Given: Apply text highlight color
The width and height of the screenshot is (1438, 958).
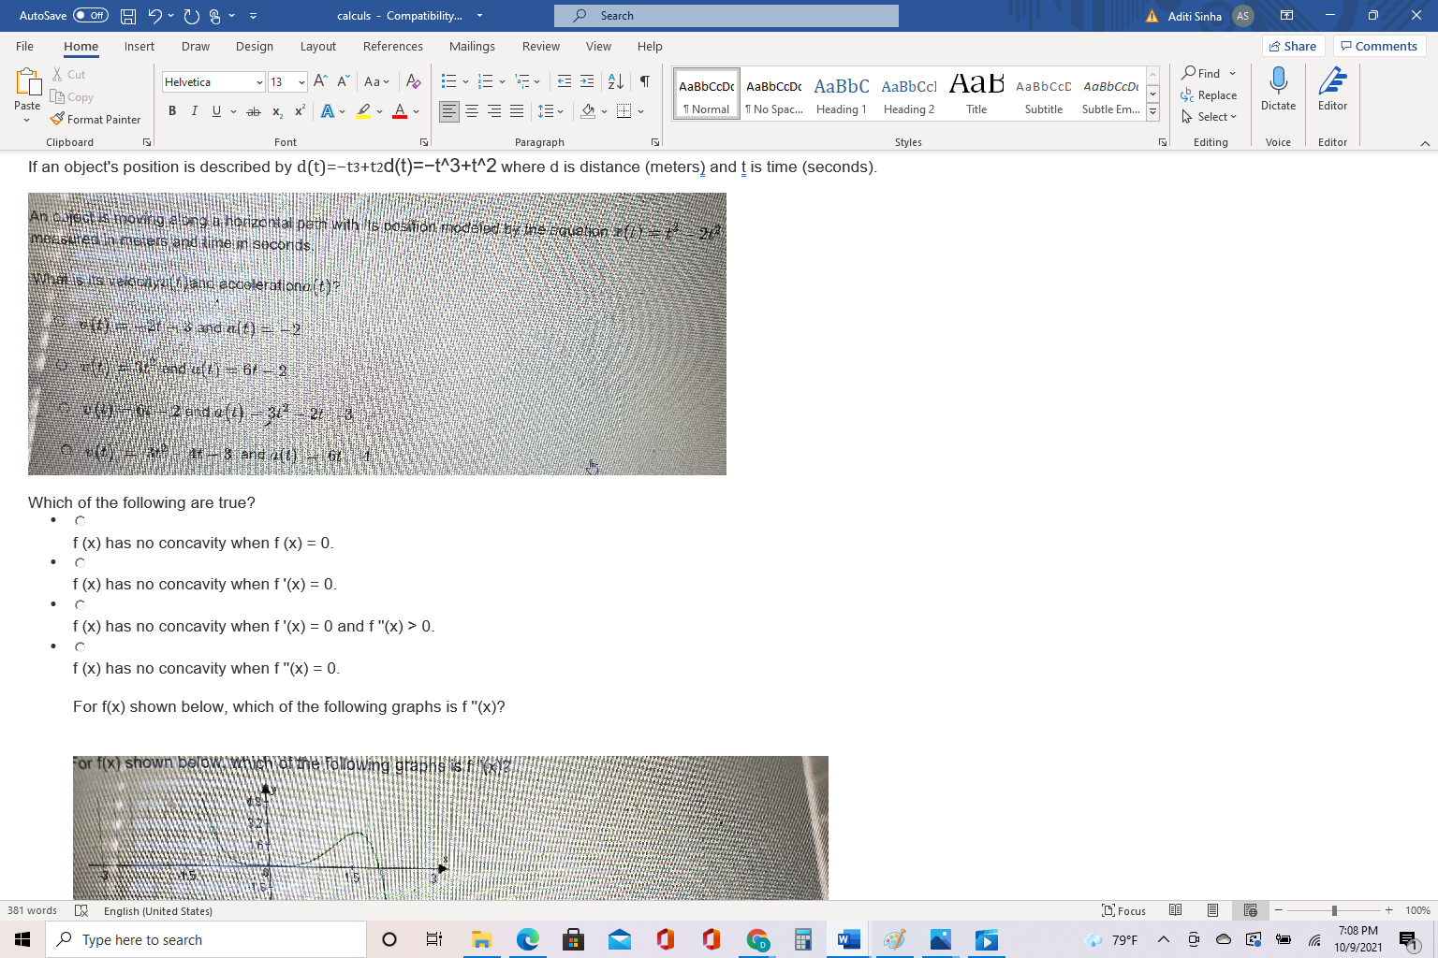Looking at the screenshot, I should coord(363,110).
